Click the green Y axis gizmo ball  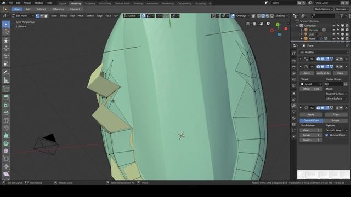point(278,25)
